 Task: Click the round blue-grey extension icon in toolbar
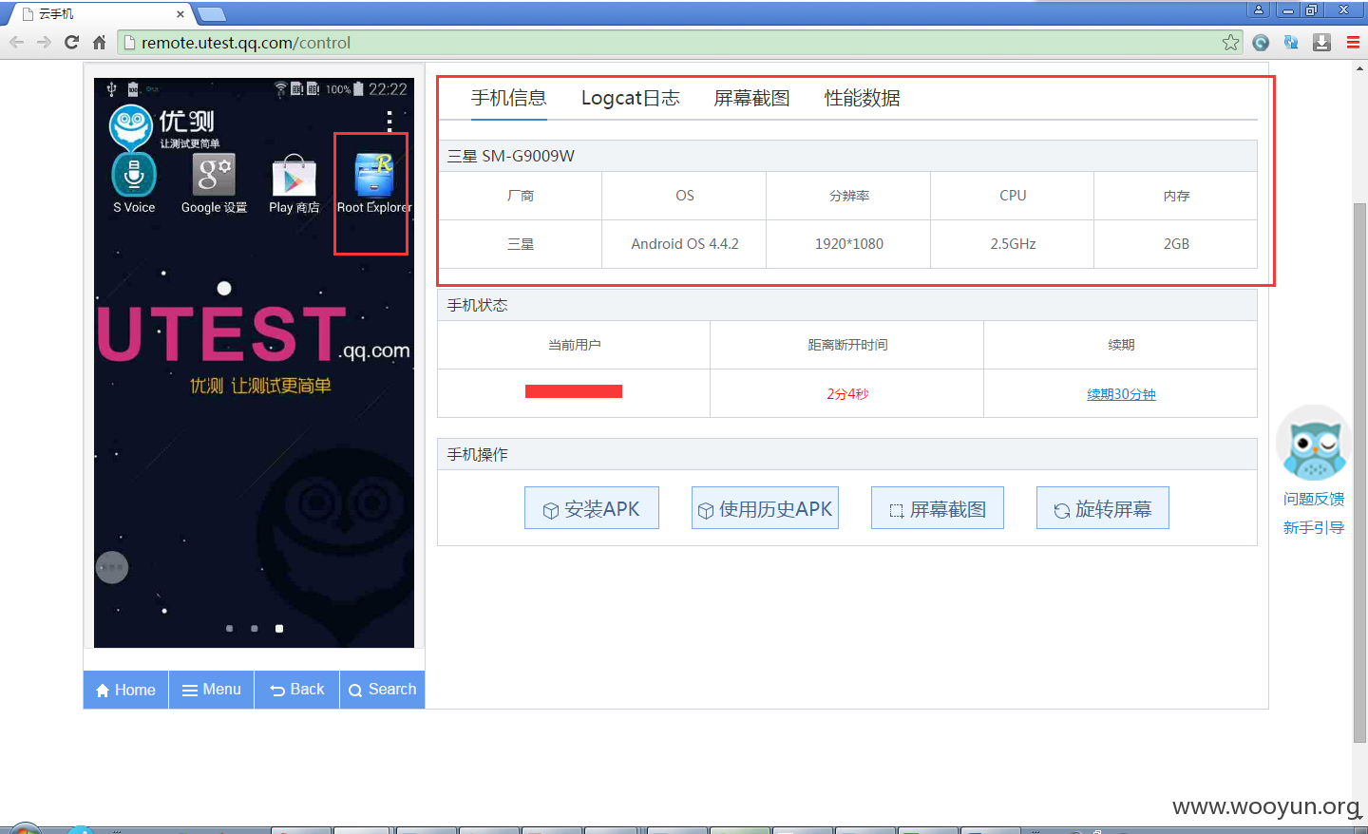point(1261,42)
